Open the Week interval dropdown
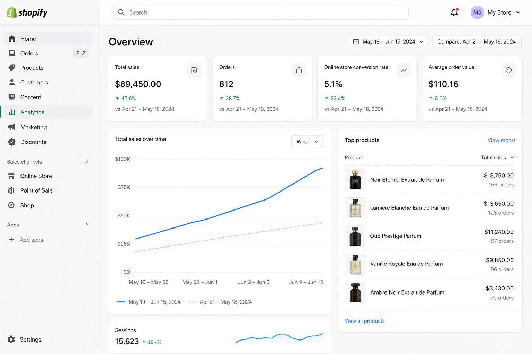This screenshot has height=354, width=532. click(x=307, y=142)
